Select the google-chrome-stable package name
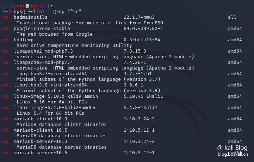This screenshot has height=162, width=254. click(x=42, y=29)
